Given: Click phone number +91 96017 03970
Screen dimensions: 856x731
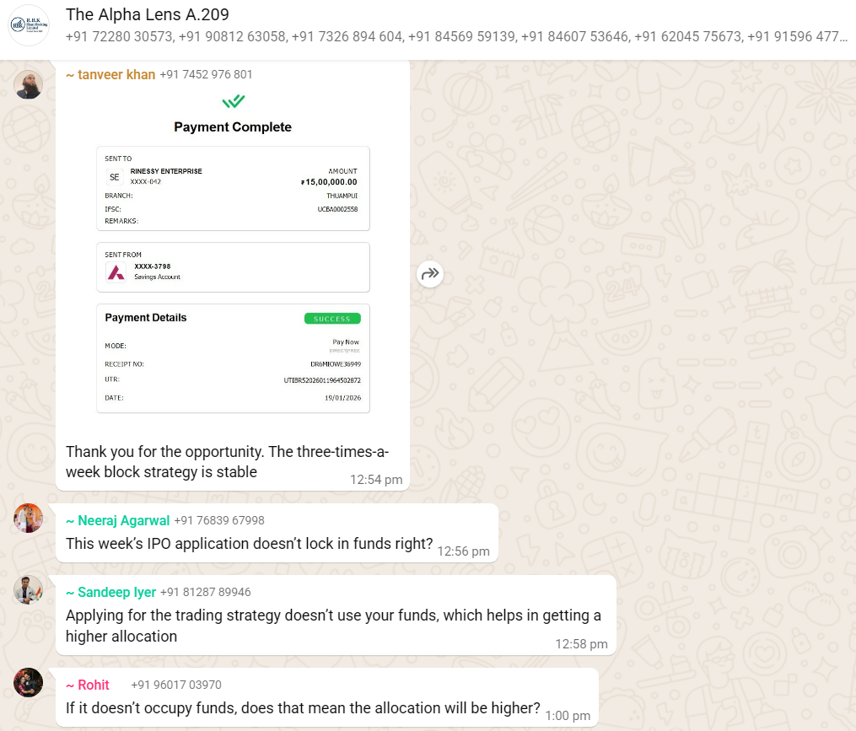Looking at the screenshot, I should pos(176,685).
